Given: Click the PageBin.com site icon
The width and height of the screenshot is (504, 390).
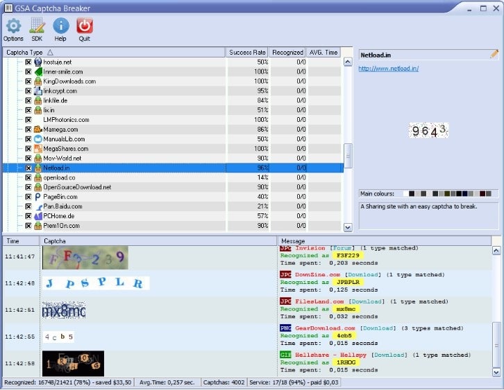Looking at the screenshot, I should (38, 197).
